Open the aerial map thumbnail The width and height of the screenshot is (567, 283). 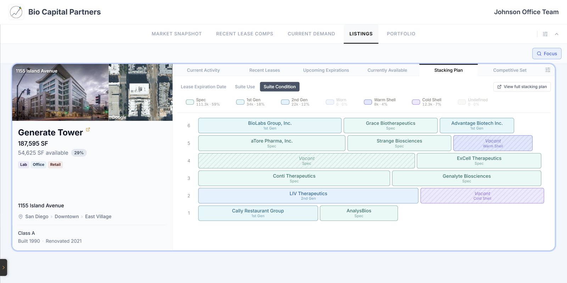coord(141,92)
